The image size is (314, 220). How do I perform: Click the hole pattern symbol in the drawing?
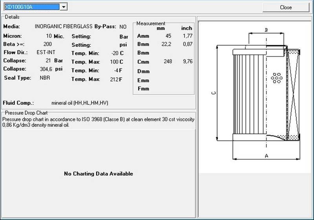277,79
